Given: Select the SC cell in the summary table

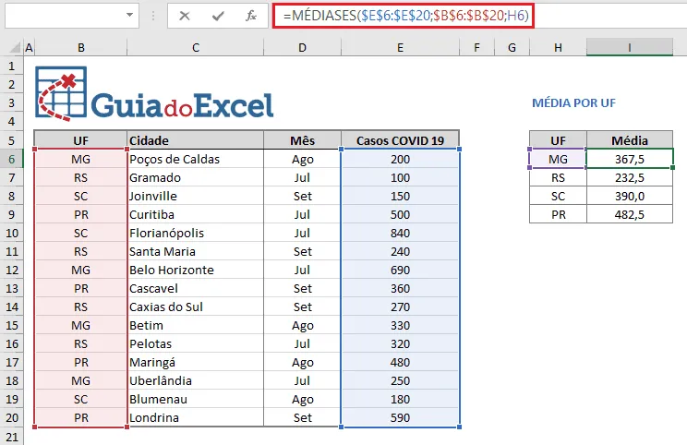Looking at the screenshot, I should click(558, 196).
